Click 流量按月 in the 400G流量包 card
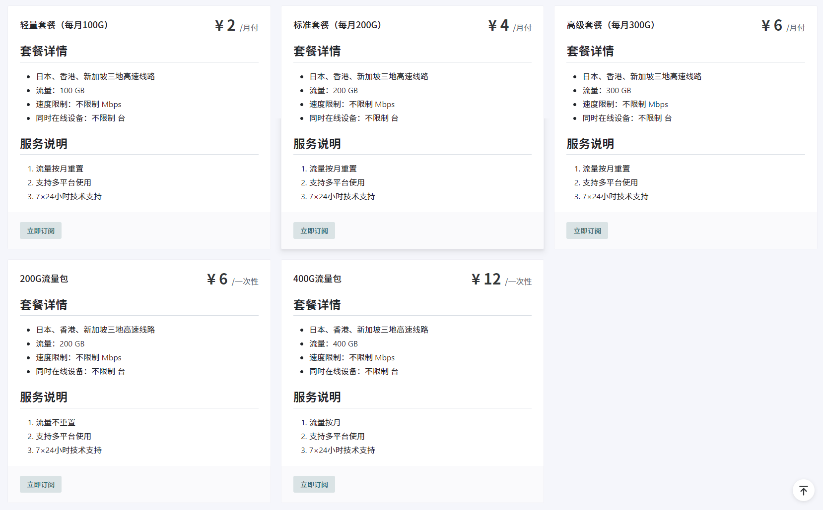Screen dimensions: 823x510 [325, 422]
